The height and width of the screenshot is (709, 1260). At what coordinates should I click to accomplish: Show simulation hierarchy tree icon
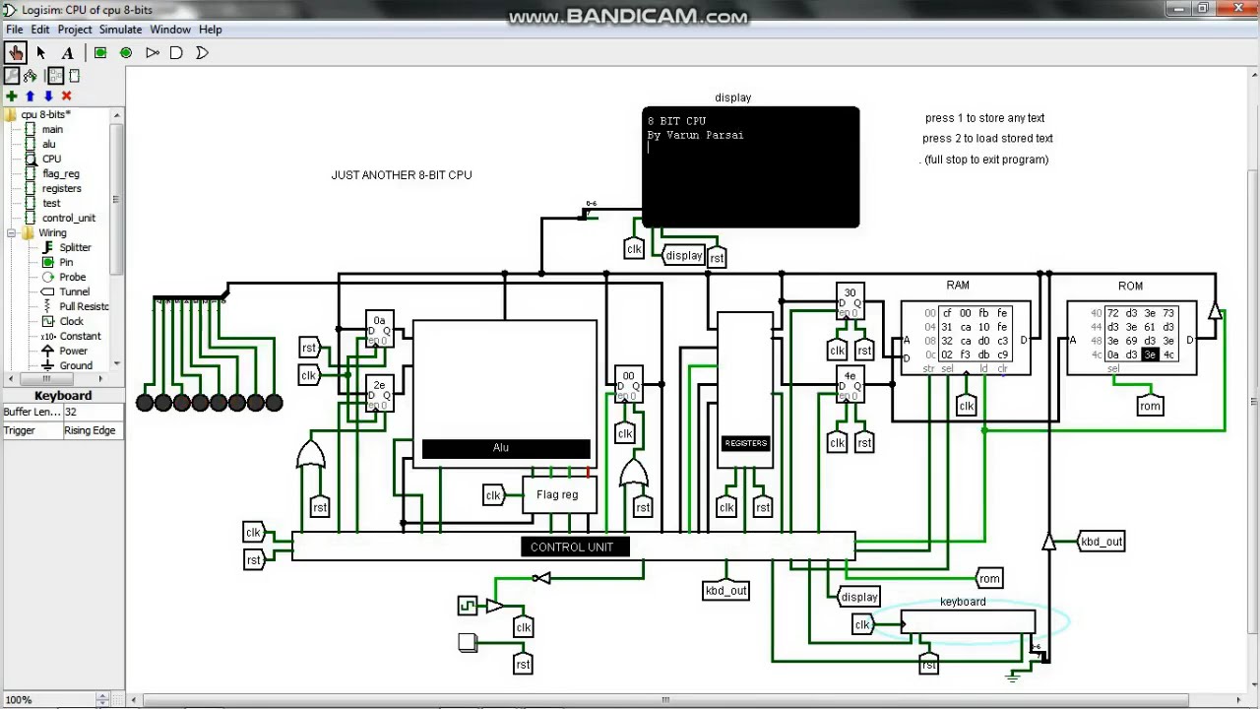(31, 76)
